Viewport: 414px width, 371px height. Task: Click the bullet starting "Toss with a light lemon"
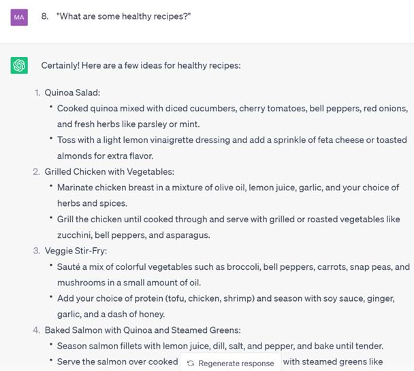(x=232, y=140)
